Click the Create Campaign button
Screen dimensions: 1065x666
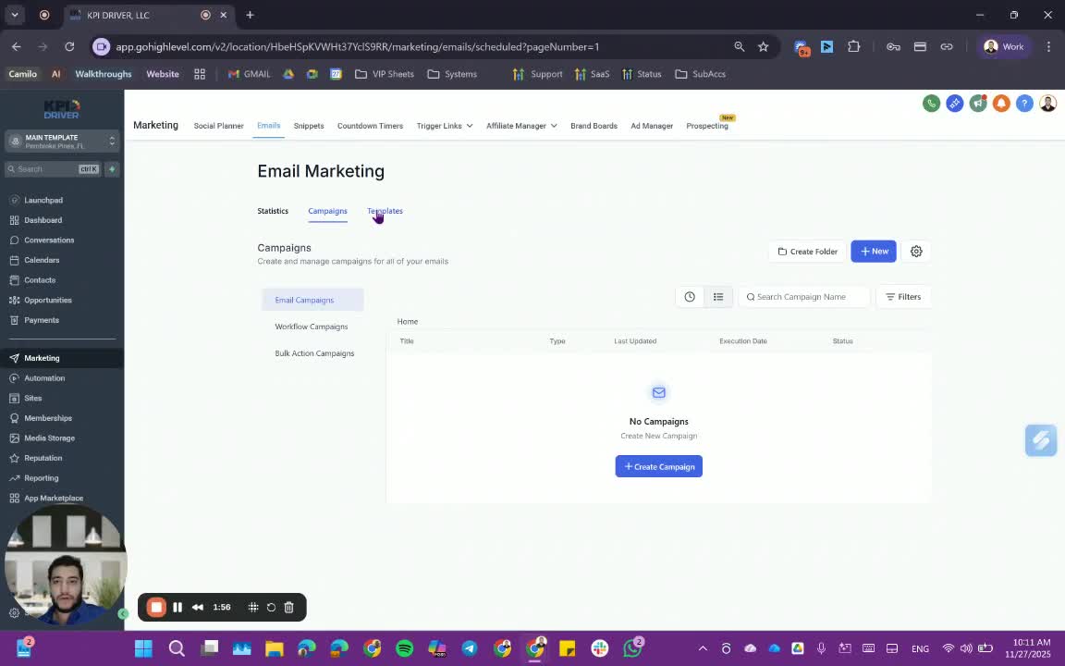click(x=659, y=467)
